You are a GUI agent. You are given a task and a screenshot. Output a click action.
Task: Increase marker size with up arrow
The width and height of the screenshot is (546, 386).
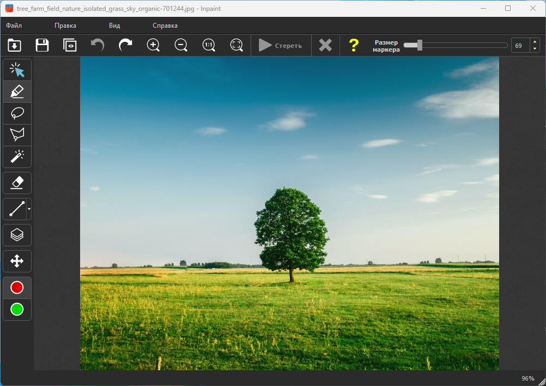click(535, 42)
